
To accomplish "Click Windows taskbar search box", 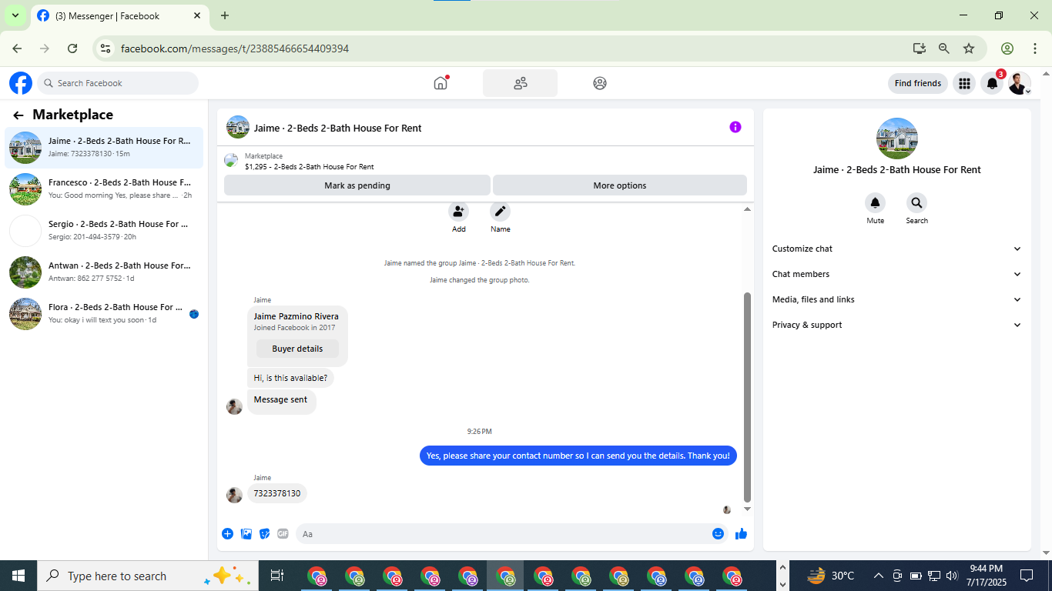I will coord(146,576).
